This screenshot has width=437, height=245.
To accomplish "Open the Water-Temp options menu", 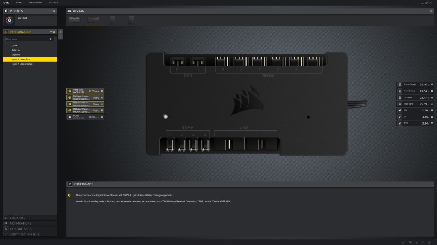I will (432, 85).
